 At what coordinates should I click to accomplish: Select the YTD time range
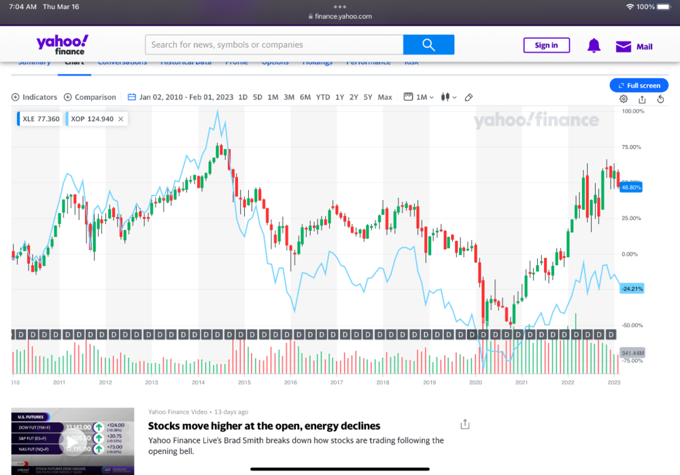tap(322, 97)
